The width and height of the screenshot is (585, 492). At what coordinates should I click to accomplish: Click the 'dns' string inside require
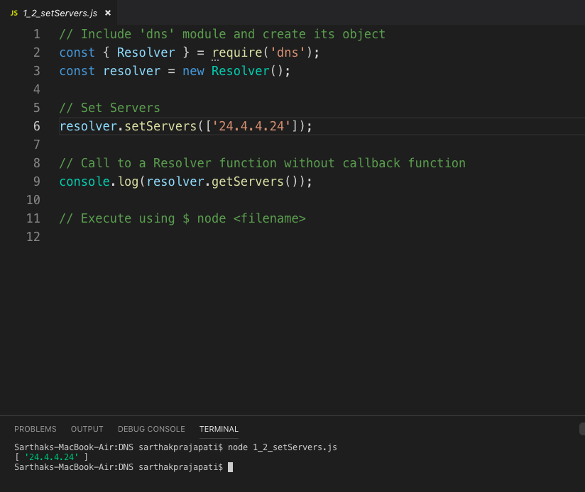pyautogui.click(x=288, y=52)
